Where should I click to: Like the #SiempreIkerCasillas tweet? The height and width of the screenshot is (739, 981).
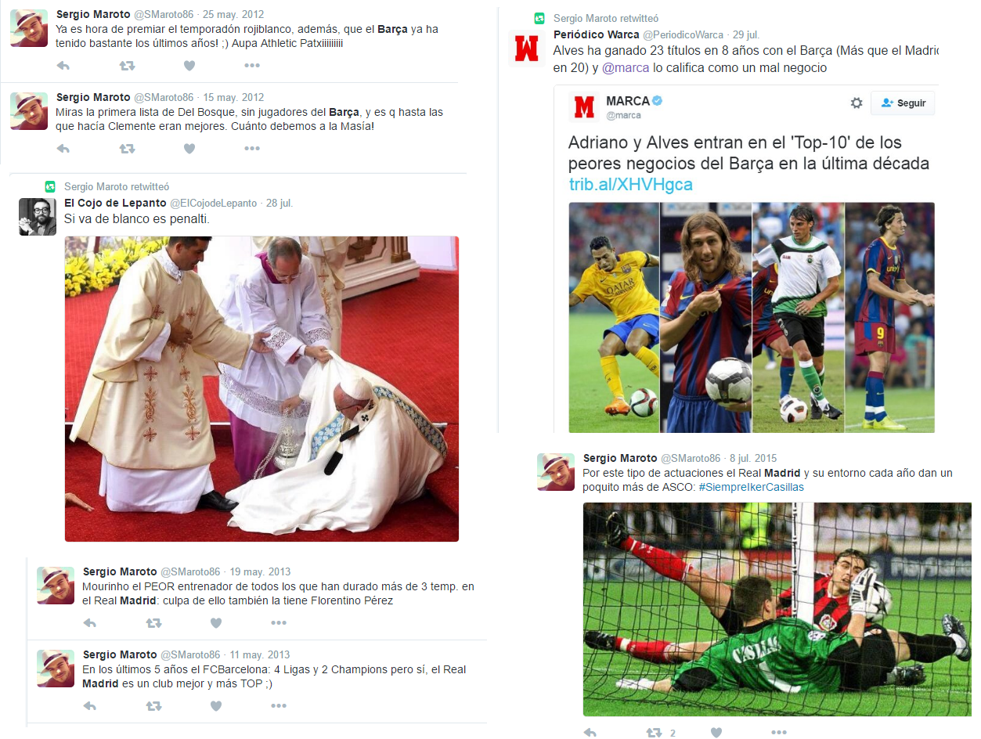(716, 733)
